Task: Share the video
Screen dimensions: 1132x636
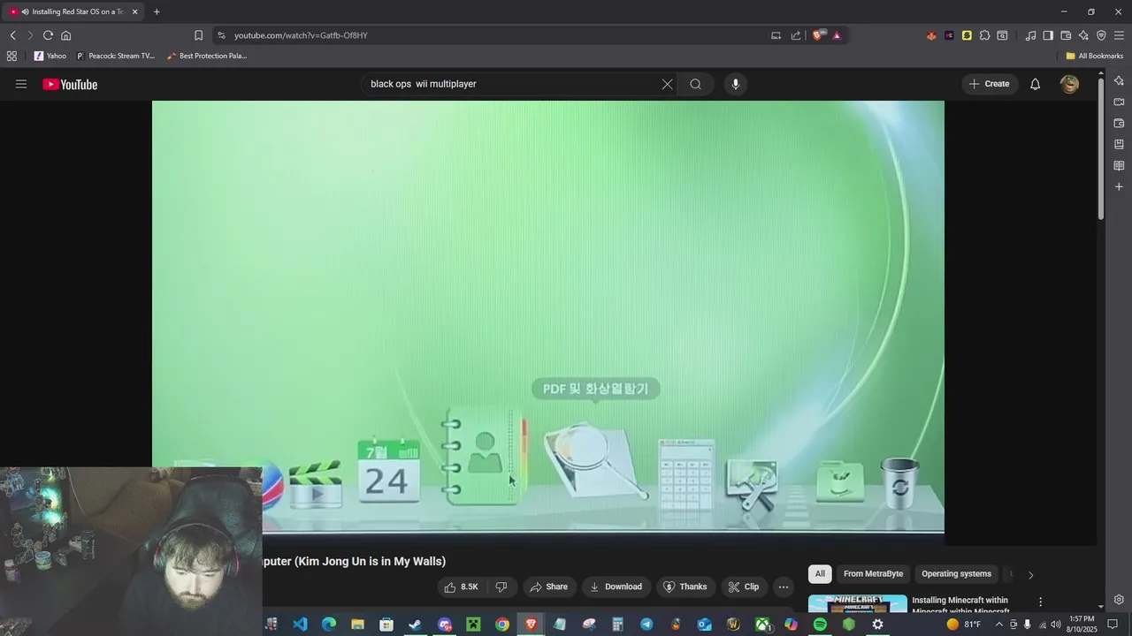Action: click(x=548, y=587)
